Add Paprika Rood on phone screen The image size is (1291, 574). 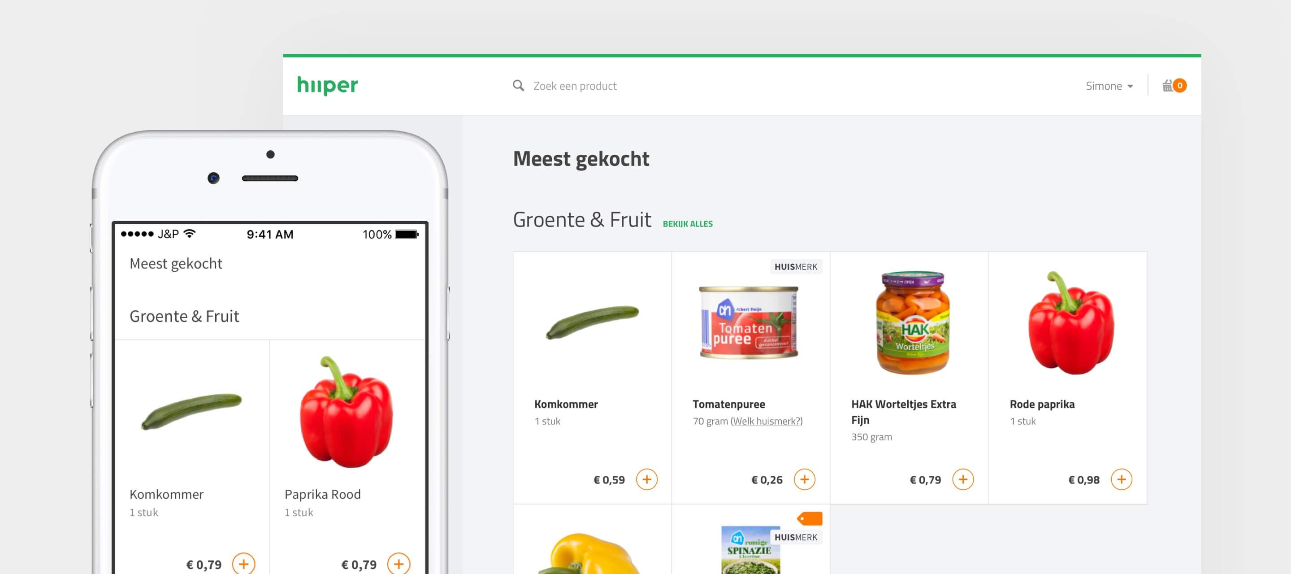[399, 564]
